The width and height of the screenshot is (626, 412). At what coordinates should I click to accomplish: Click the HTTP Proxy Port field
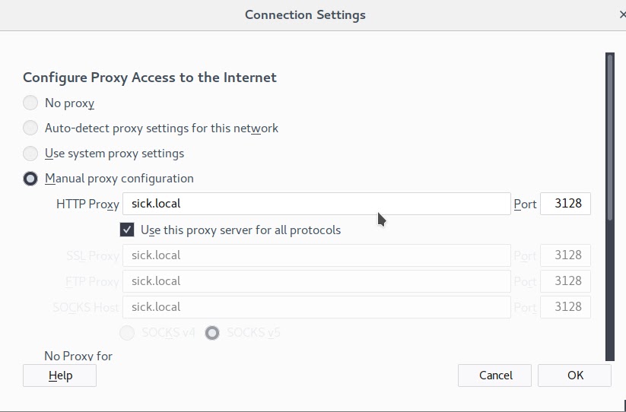[x=565, y=204]
